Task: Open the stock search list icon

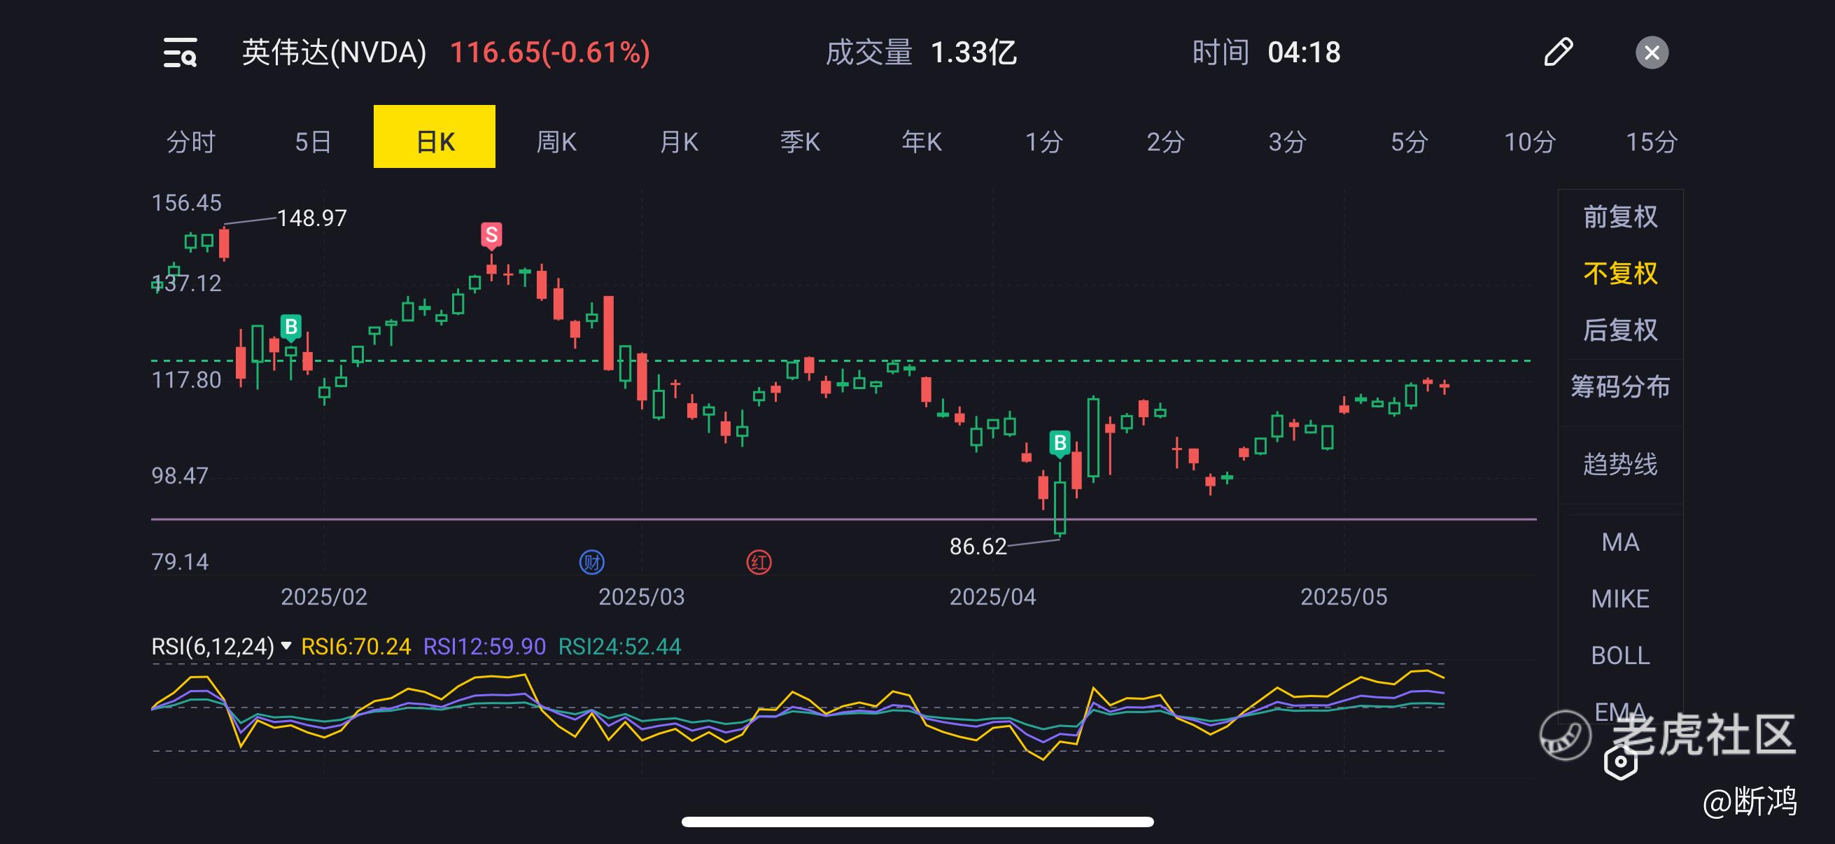Action: tap(179, 52)
